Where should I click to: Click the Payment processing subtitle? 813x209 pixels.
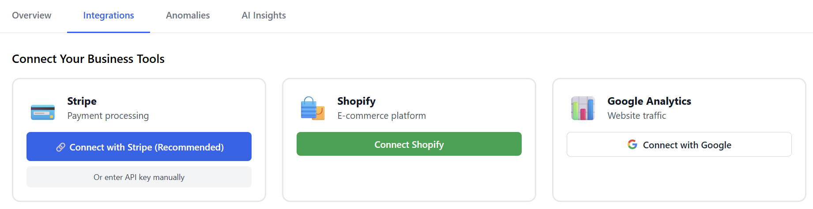tap(108, 116)
